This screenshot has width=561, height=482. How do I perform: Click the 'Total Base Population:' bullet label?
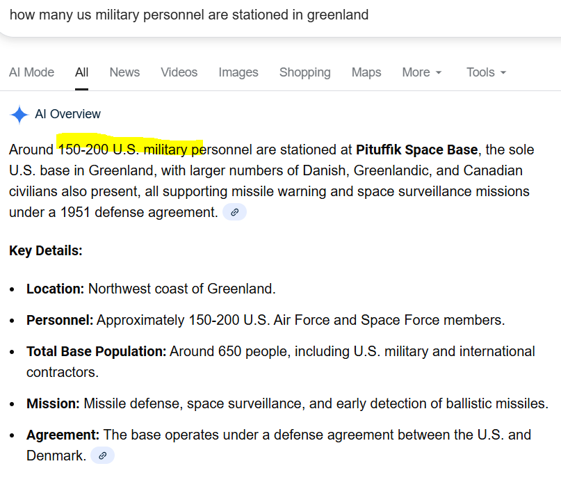(x=96, y=351)
